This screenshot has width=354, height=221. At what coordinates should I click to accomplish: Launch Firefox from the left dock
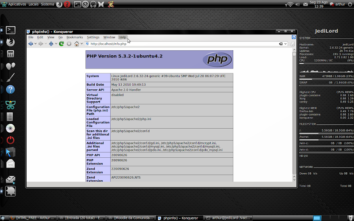click(10, 42)
